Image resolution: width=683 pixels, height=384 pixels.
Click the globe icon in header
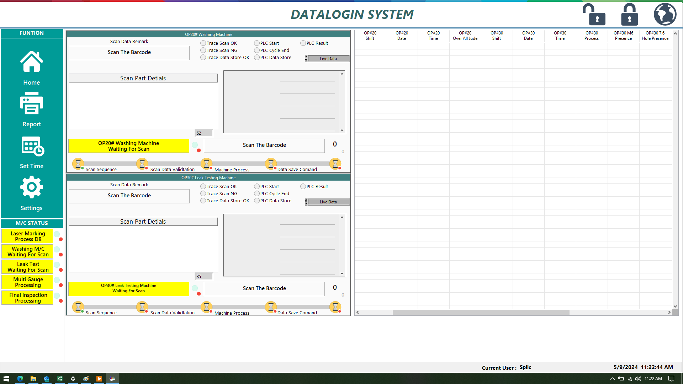click(x=665, y=15)
